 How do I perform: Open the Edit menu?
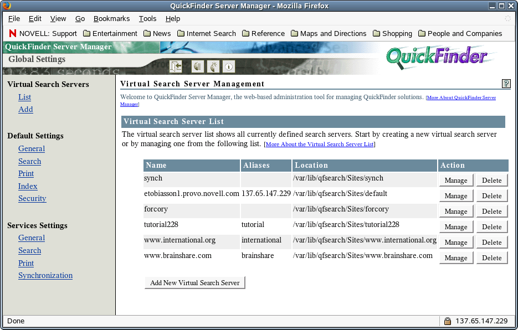35,18
